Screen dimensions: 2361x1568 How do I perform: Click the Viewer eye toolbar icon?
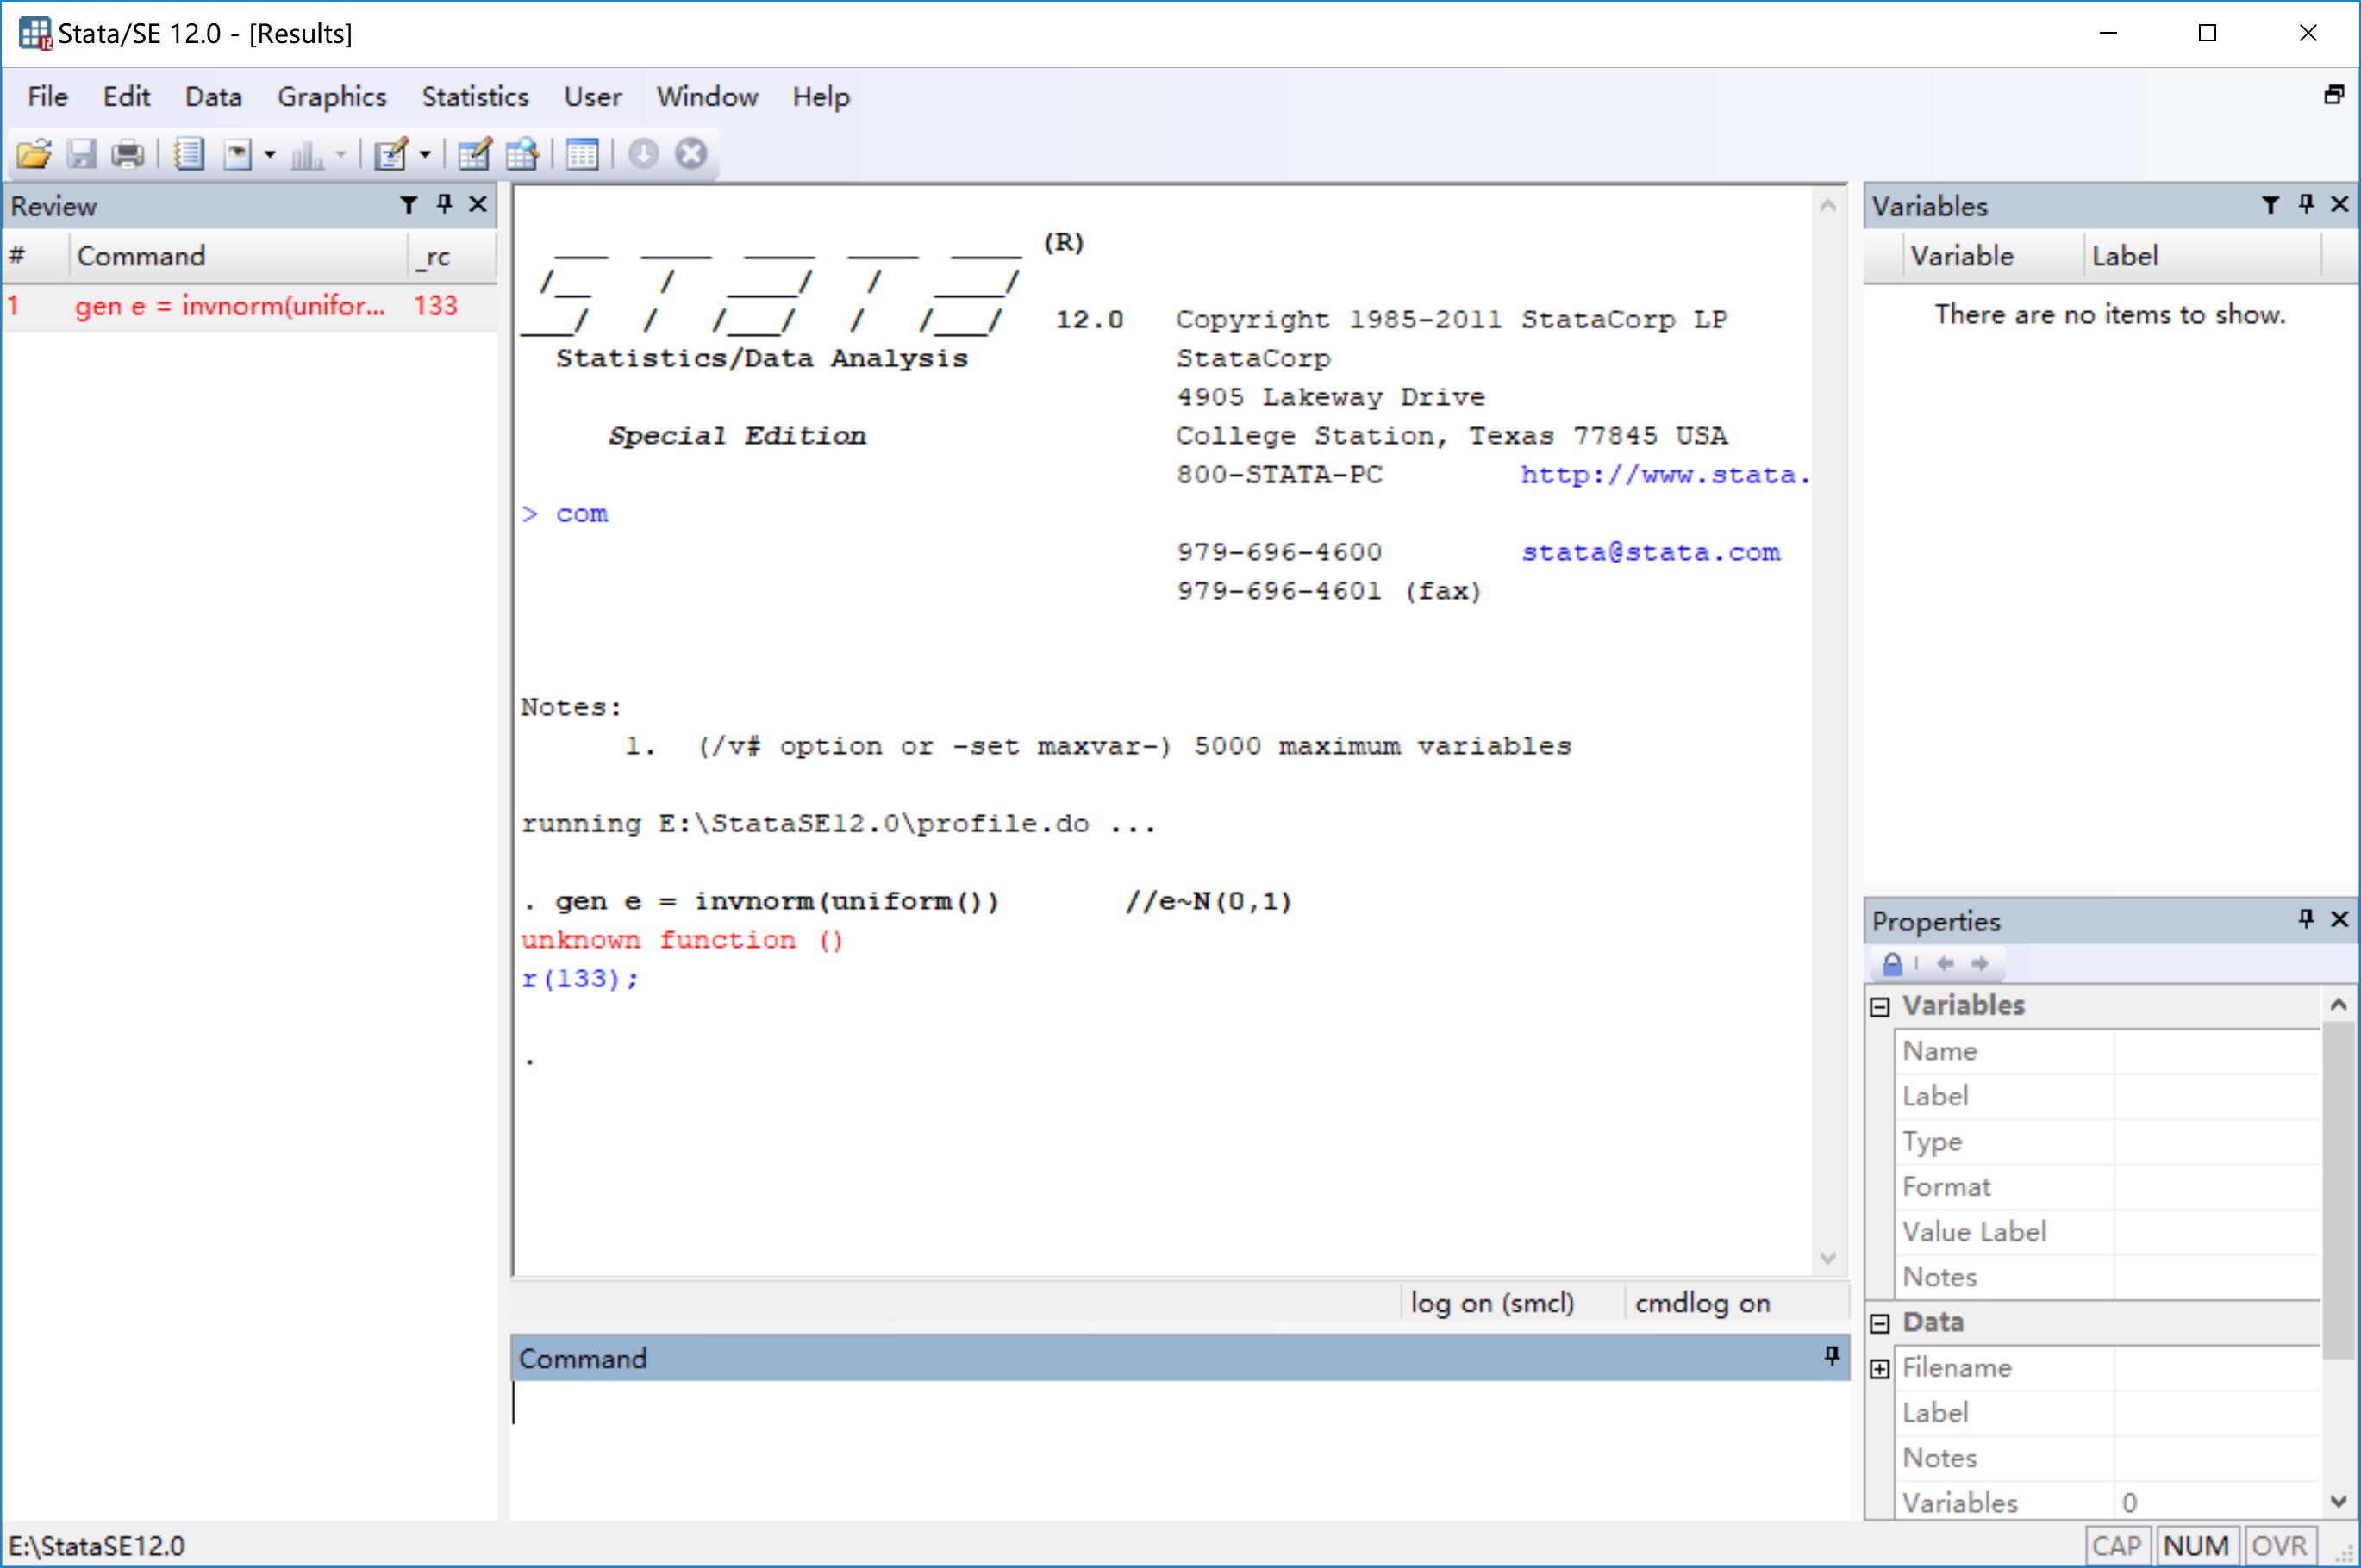click(237, 154)
